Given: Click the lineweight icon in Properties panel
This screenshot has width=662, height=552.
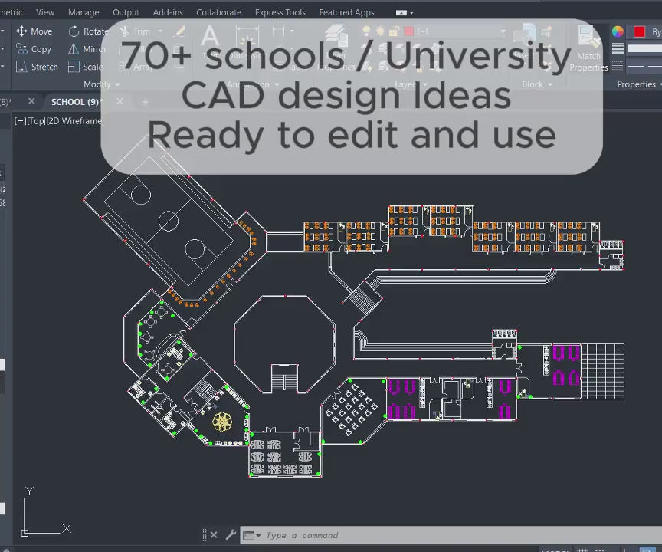Looking at the screenshot, I should 618,49.
